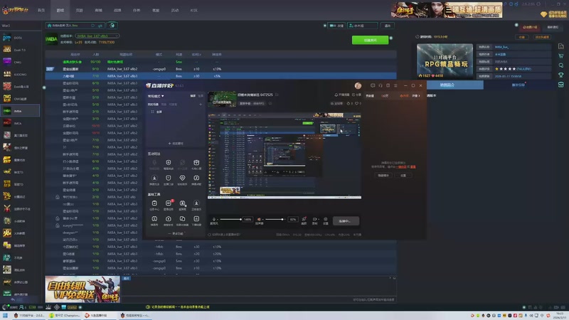Select the IMBA entry in the sidebar
Viewport: 569px width, 320px height.
20,111
